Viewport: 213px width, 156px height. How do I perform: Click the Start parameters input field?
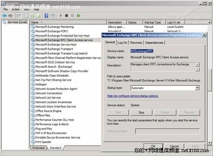pos(167,131)
